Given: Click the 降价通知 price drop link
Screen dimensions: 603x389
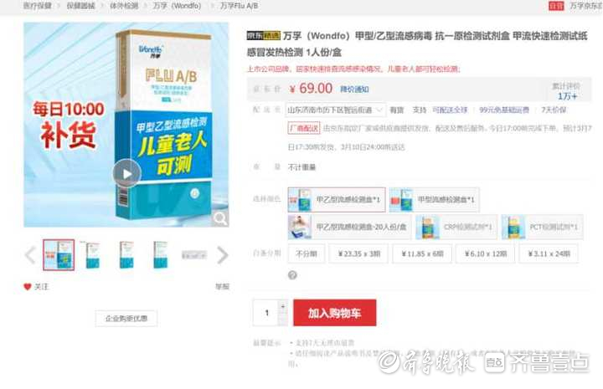Looking at the screenshot, I should 354,89.
